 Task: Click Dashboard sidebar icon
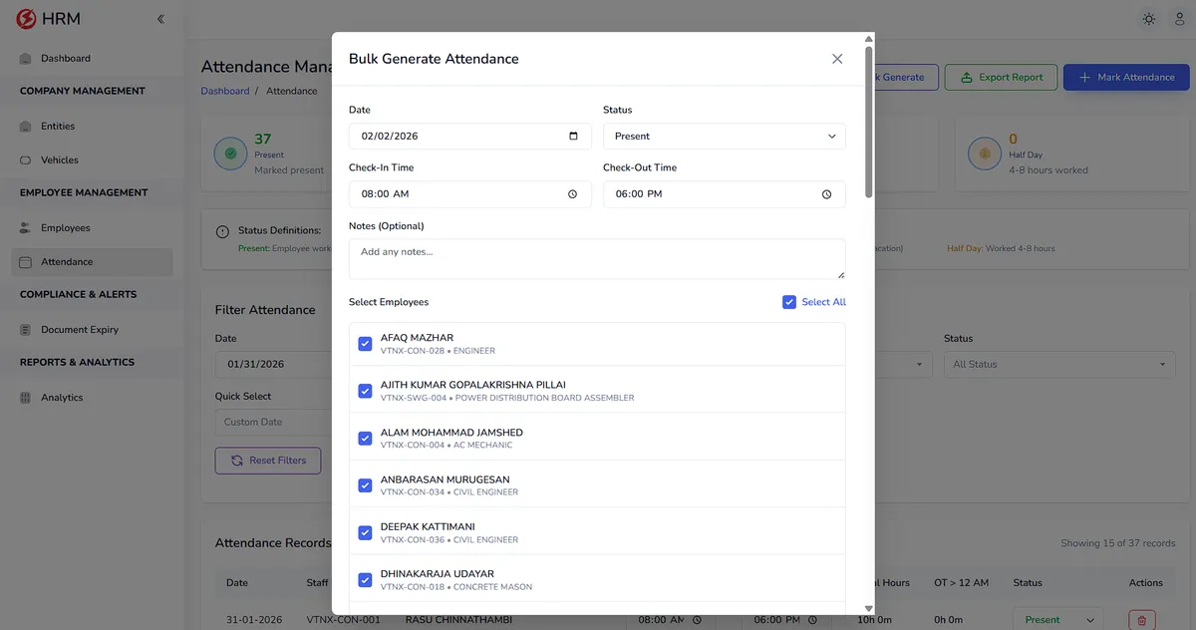point(26,59)
